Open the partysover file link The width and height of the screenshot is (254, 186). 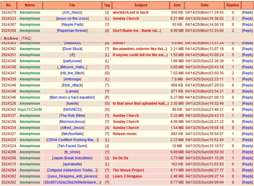point(72,61)
